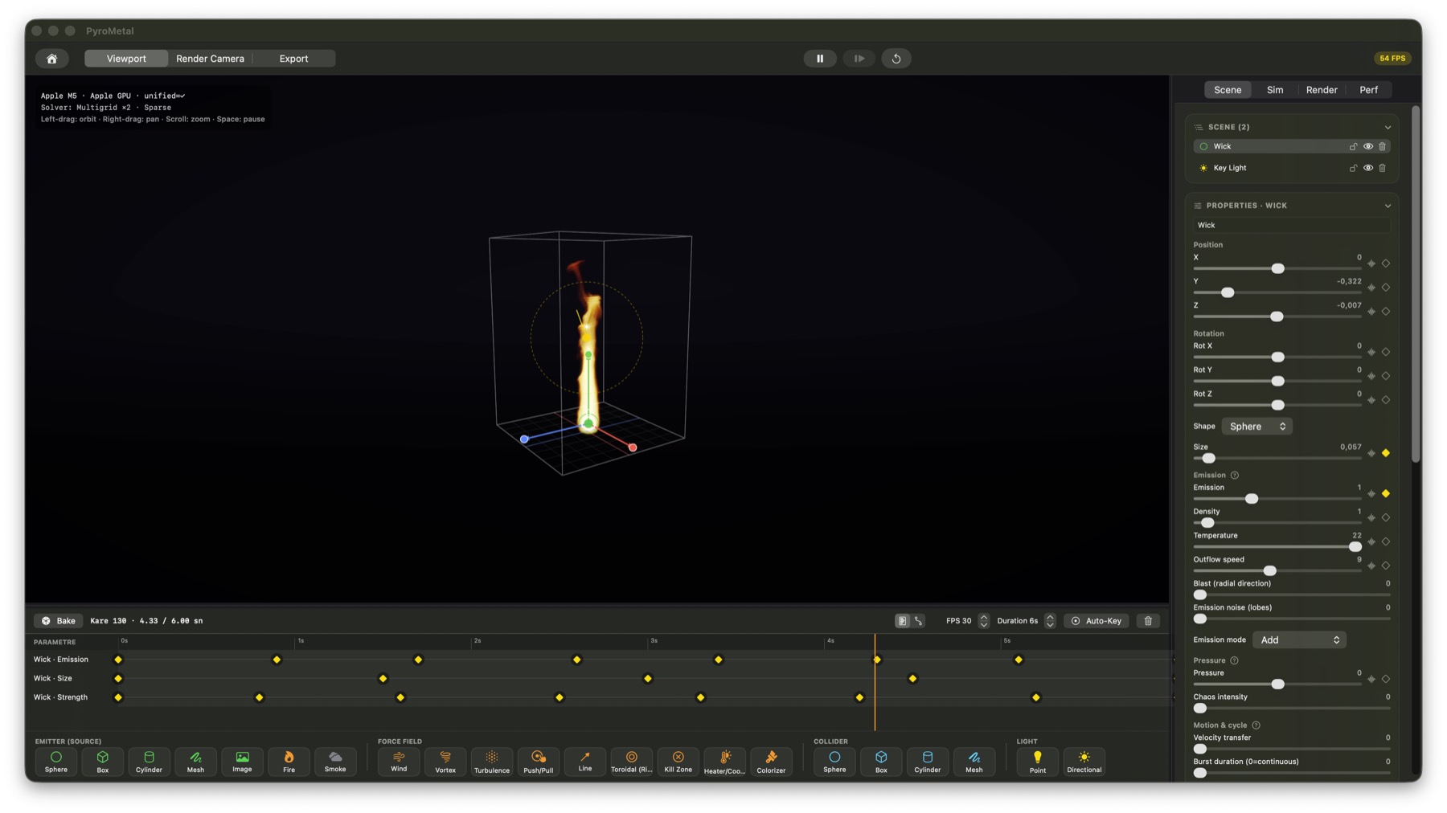Add a Box emitter
The image size is (1447, 813).
click(x=103, y=762)
